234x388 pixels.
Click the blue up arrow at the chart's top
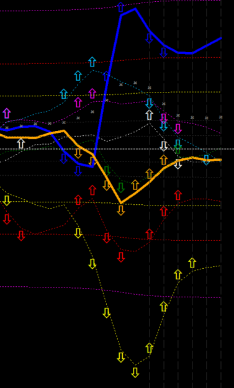(x=120, y=7)
